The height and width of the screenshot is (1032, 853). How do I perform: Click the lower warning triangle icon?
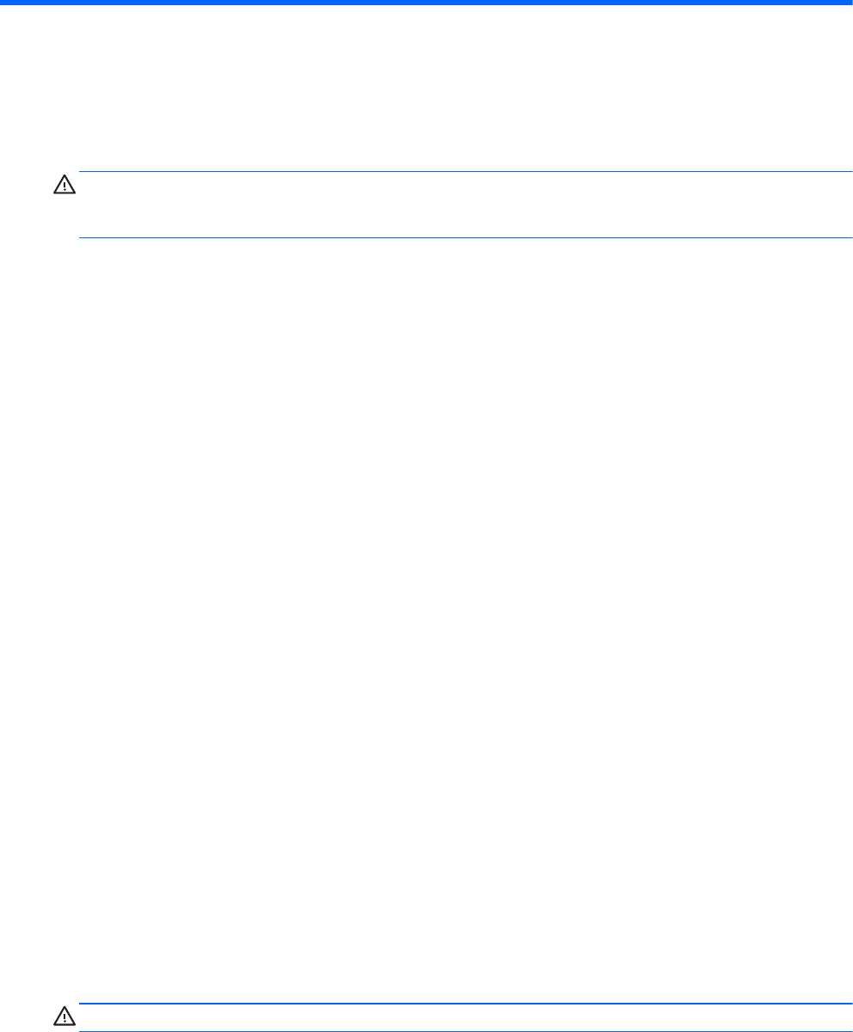point(64,1017)
